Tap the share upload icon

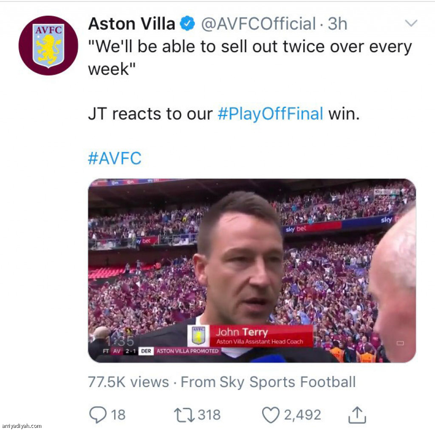pyautogui.click(x=357, y=415)
